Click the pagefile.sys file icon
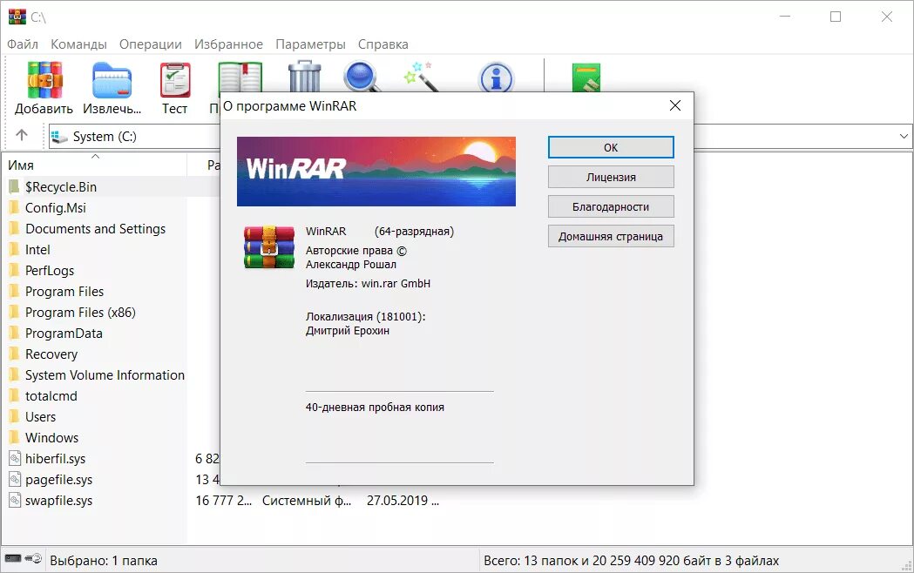Image resolution: width=914 pixels, height=573 pixels. click(15, 479)
